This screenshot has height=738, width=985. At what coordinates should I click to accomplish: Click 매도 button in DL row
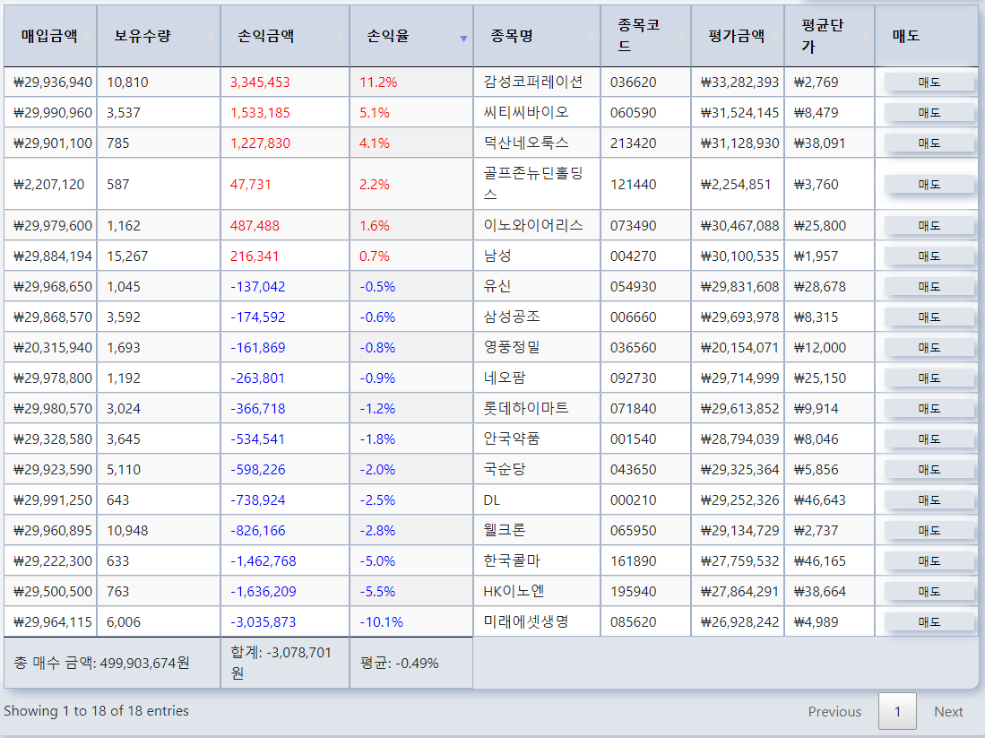tap(929, 499)
